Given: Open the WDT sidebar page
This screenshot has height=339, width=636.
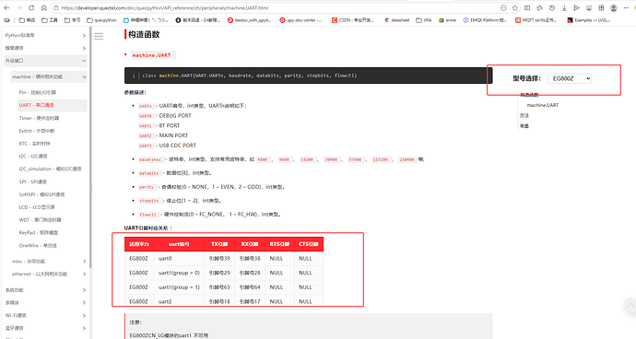Looking at the screenshot, I should click(40, 220).
